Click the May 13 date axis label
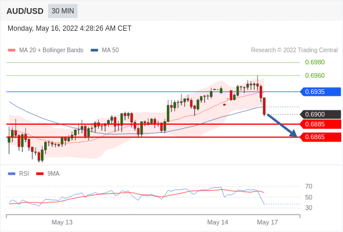 62,222
